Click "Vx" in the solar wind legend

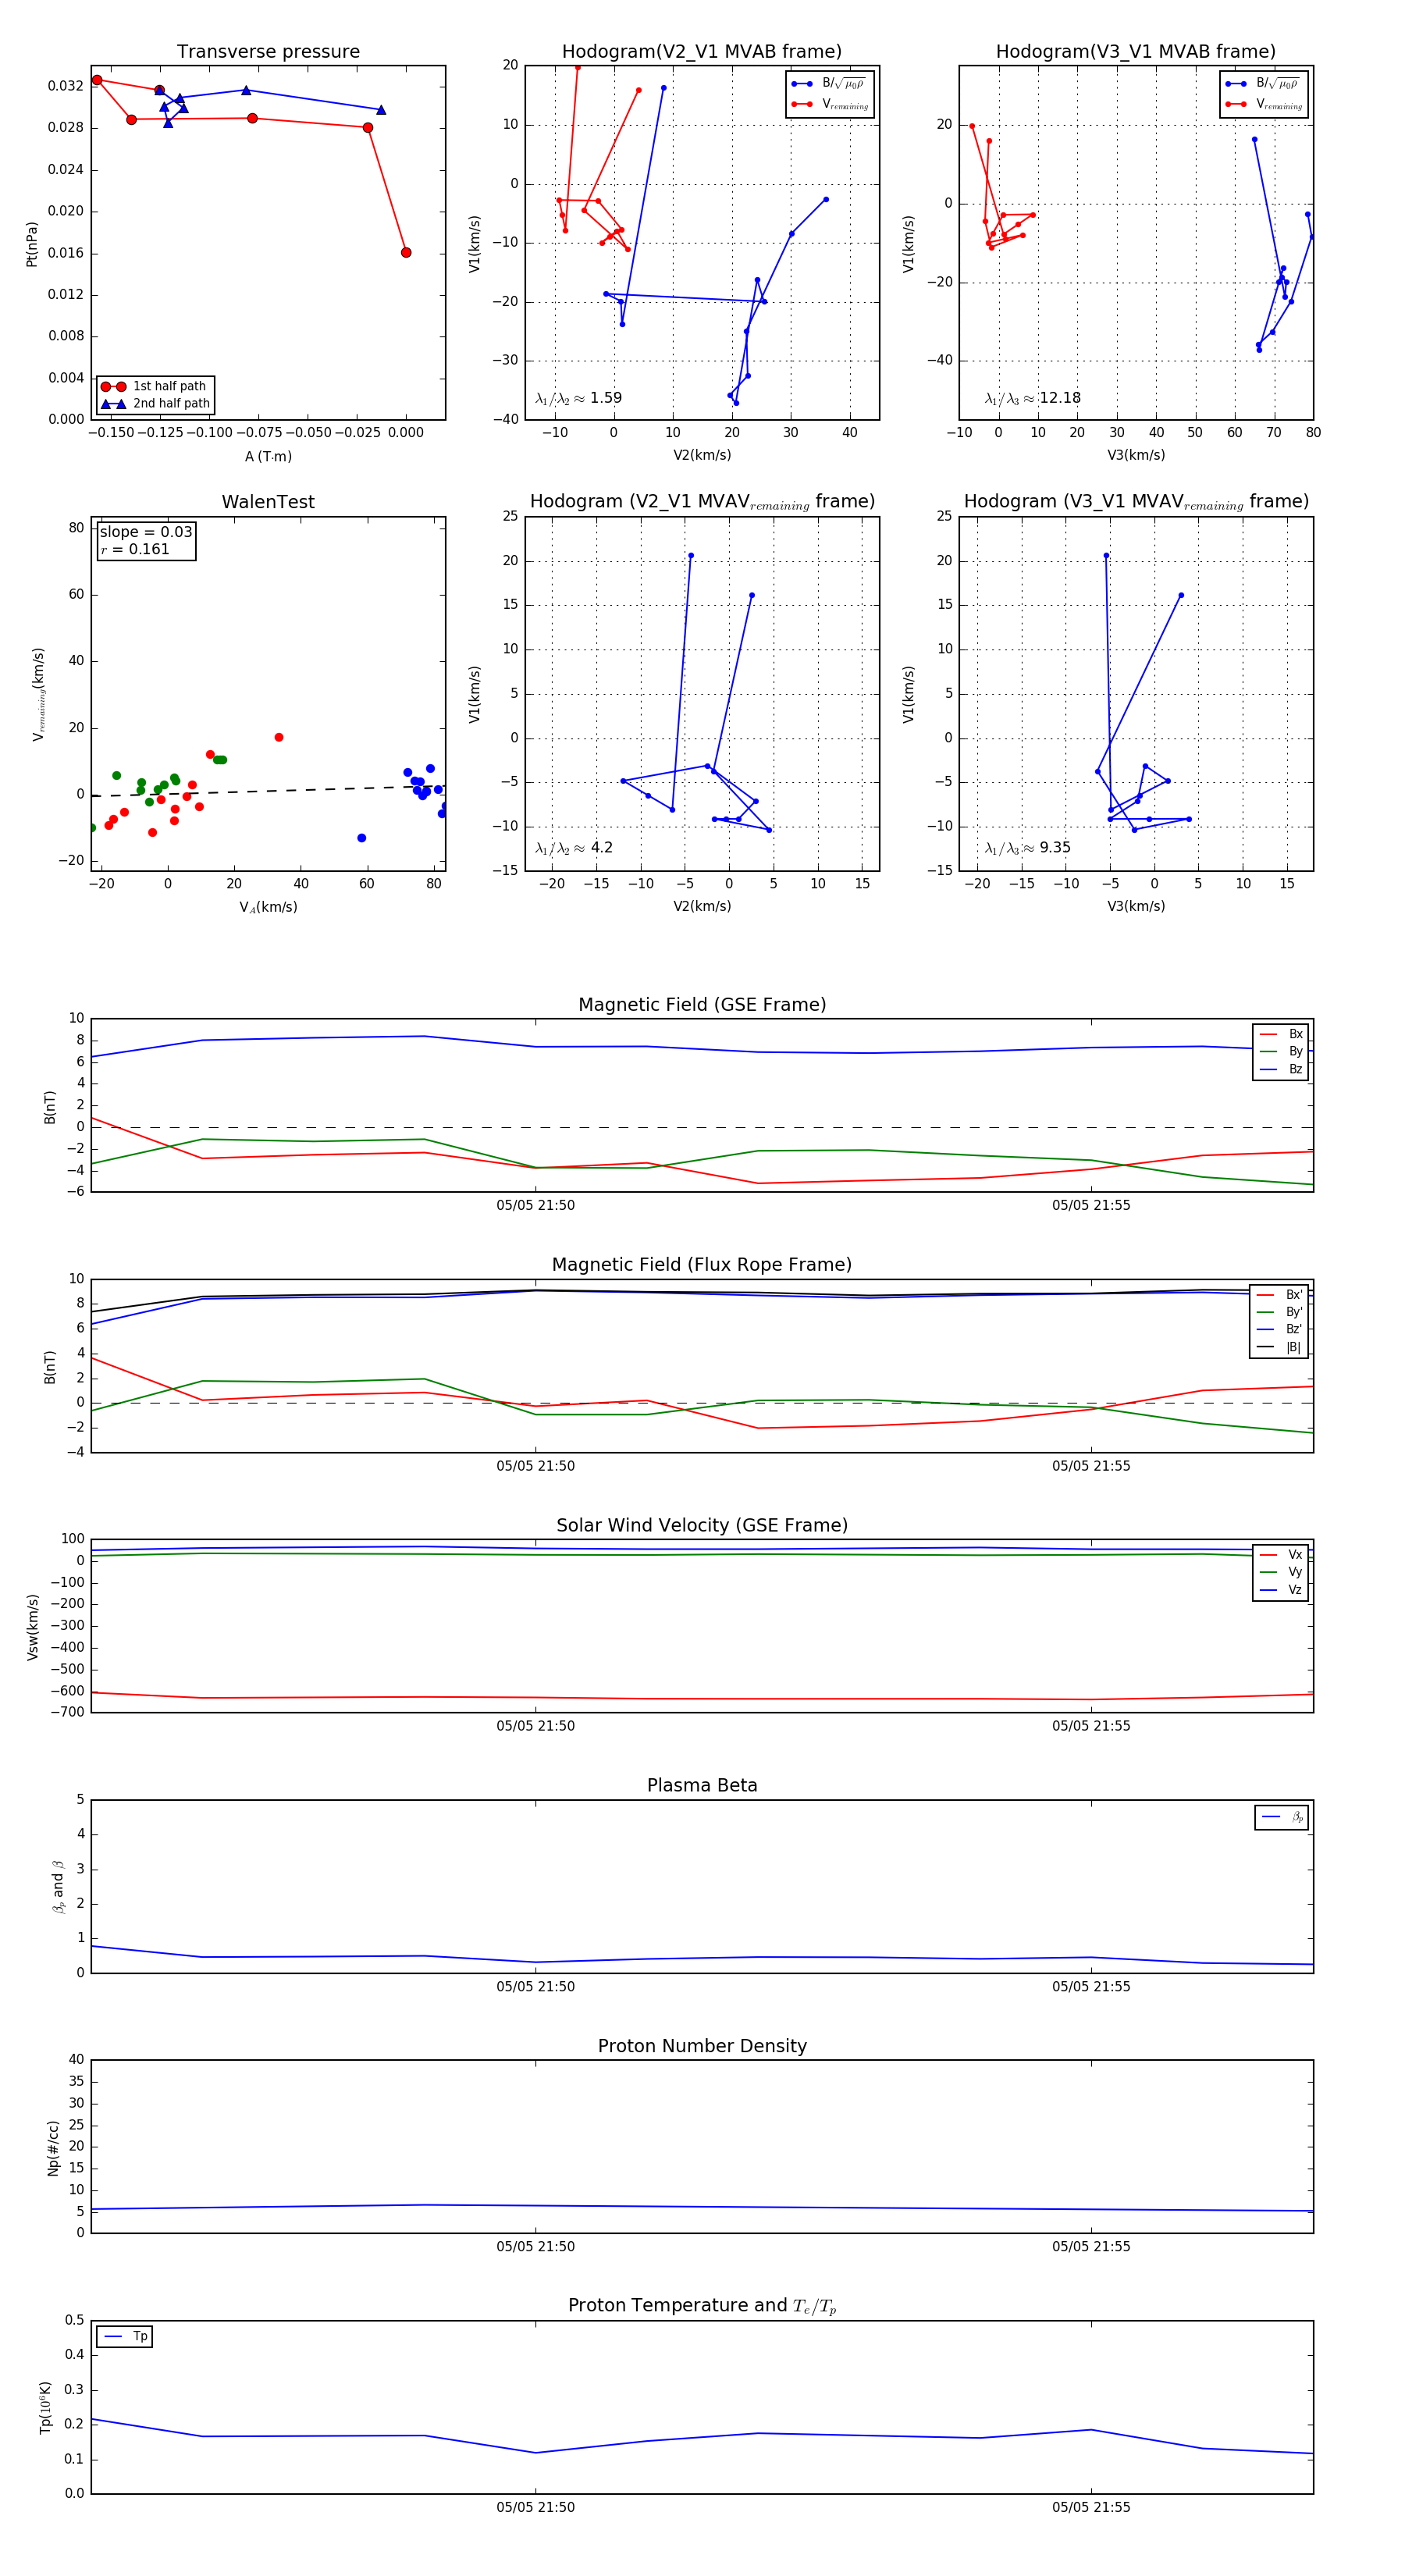point(1295,1554)
